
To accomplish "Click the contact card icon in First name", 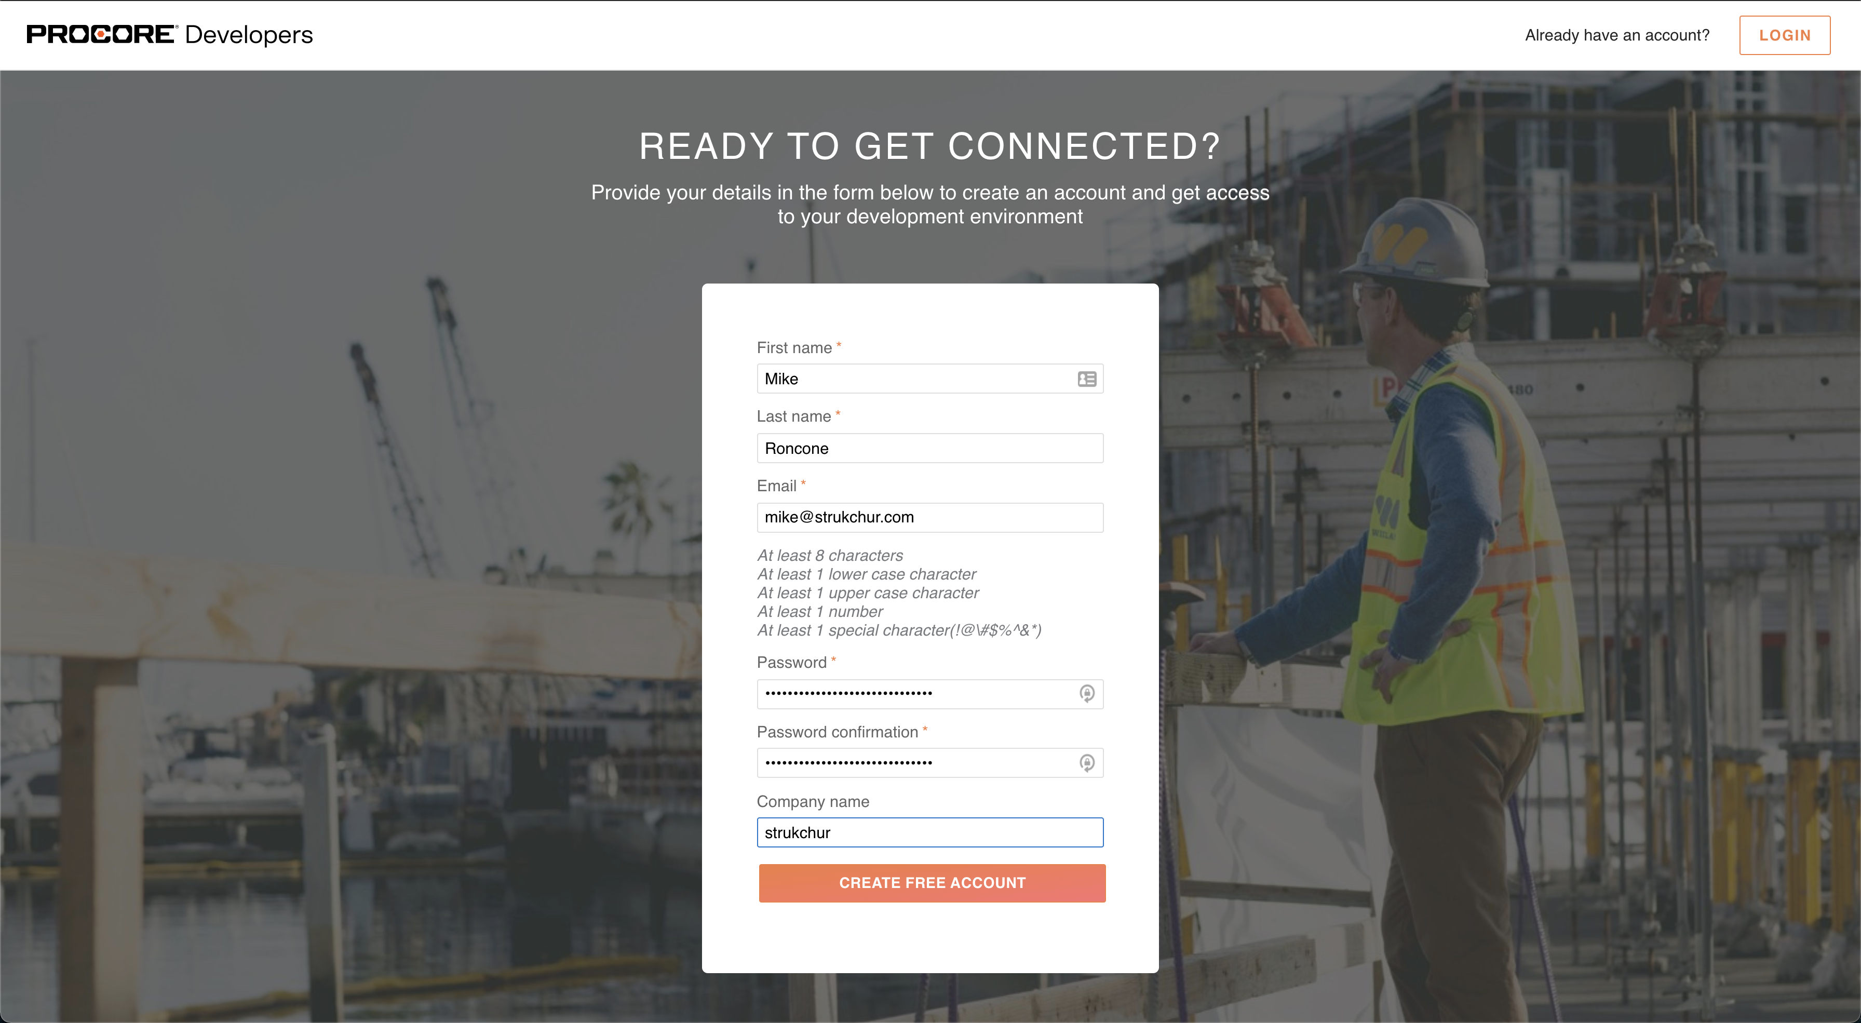I will [1087, 378].
